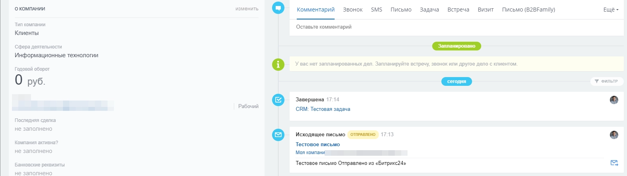
Task: Click the email body preview text
Action: point(351,163)
